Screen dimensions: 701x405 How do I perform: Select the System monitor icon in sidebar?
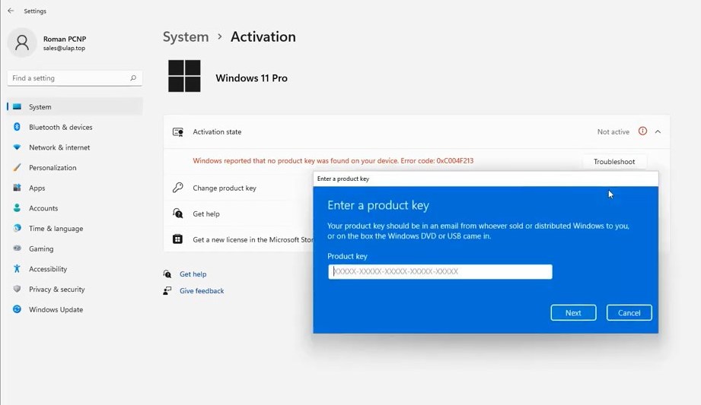click(x=17, y=106)
